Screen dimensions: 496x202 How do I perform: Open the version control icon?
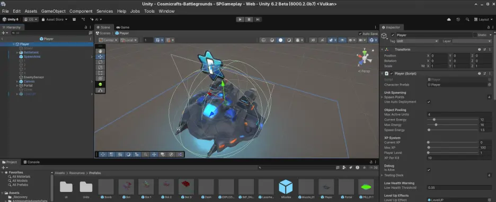click(x=83, y=19)
